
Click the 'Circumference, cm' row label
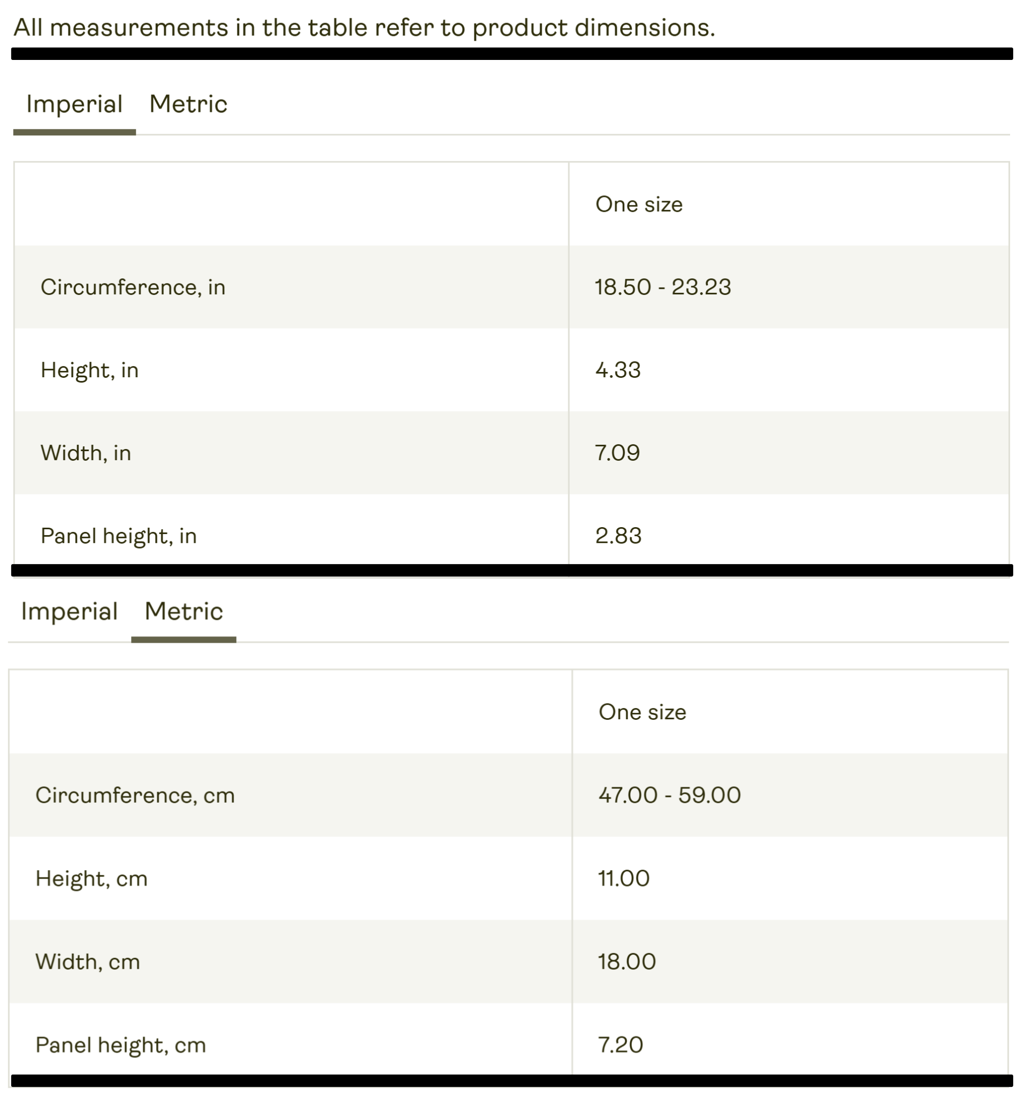[x=135, y=795]
